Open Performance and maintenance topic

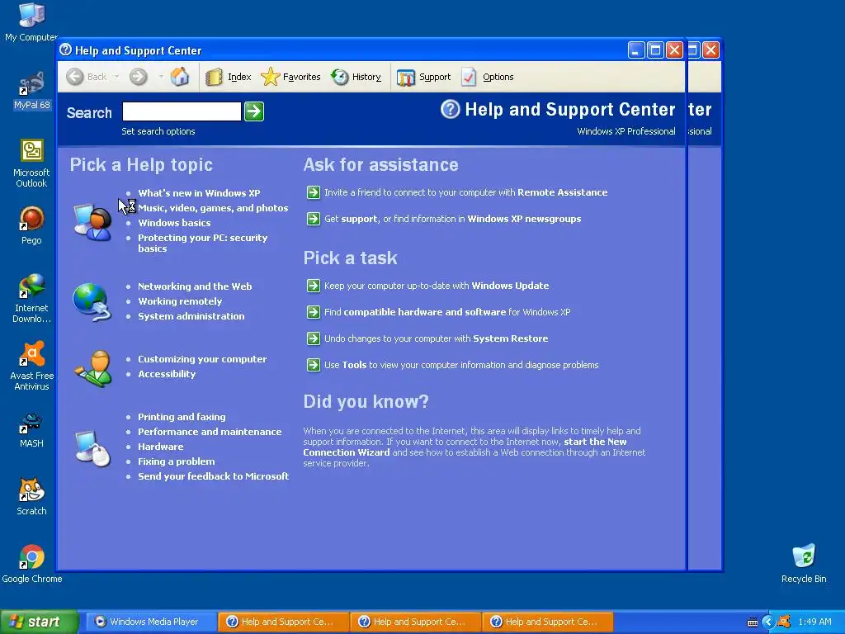(x=210, y=432)
